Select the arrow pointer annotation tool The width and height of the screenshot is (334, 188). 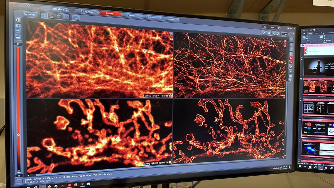(44, 15)
